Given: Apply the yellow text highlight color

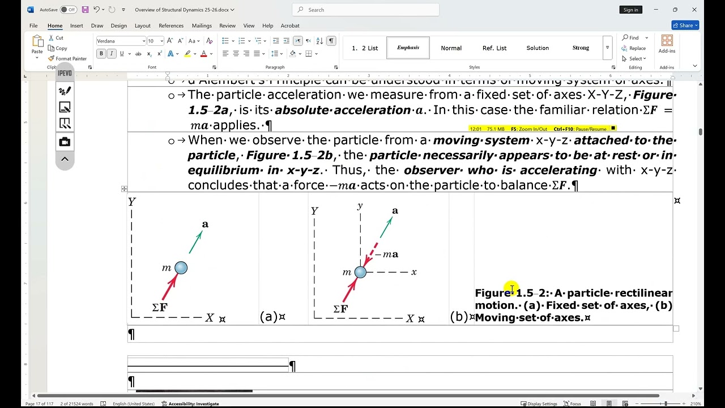Looking at the screenshot, I should 187,54.
